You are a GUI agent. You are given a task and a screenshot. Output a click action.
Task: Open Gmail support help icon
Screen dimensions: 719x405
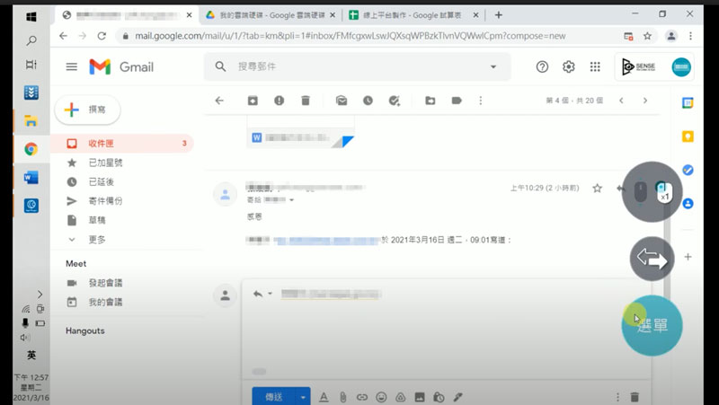[x=542, y=66]
